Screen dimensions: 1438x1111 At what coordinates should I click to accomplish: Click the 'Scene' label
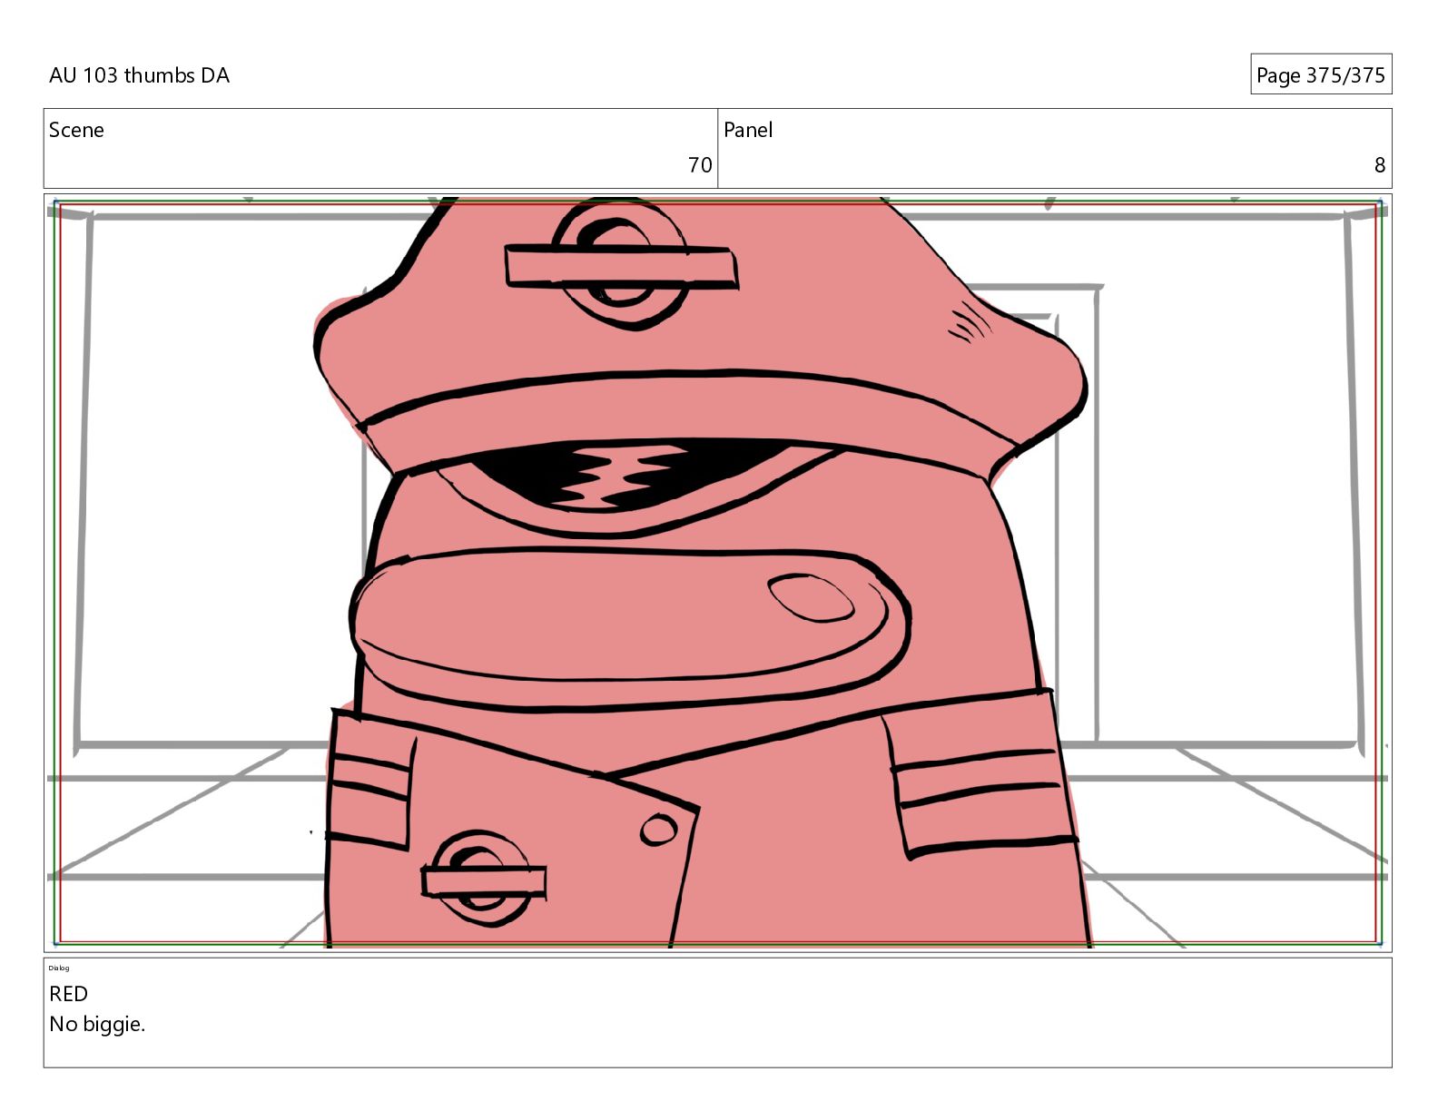coord(76,130)
